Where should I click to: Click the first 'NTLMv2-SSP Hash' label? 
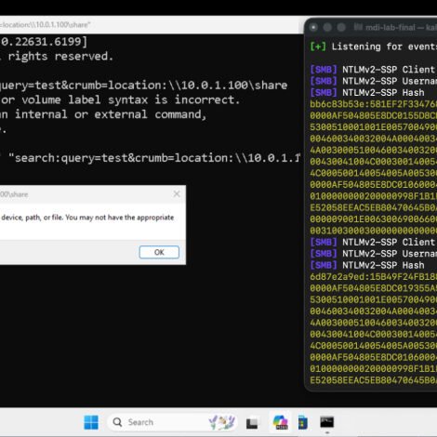point(383,93)
